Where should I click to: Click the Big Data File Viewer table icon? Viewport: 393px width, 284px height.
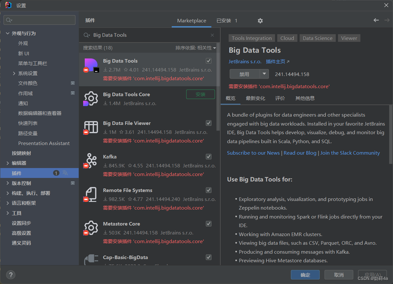(x=91, y=127)
